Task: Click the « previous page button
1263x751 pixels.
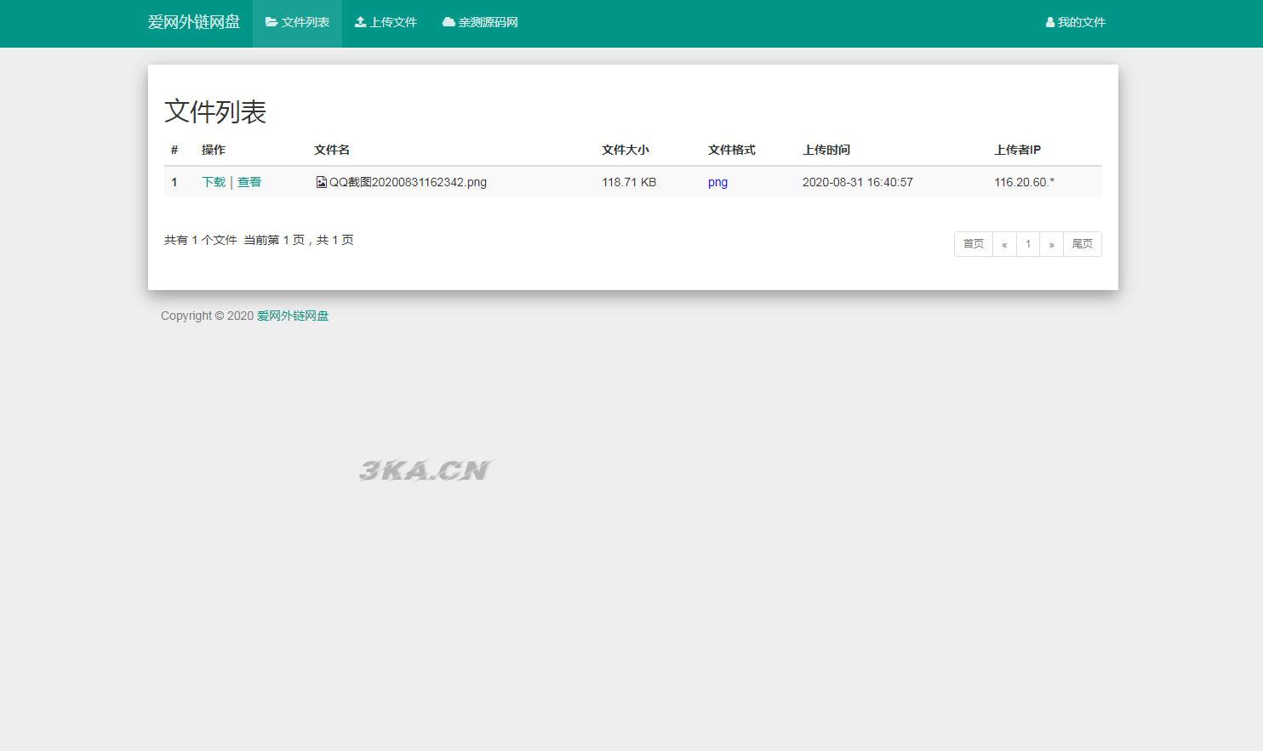Action: (1004, 244)
